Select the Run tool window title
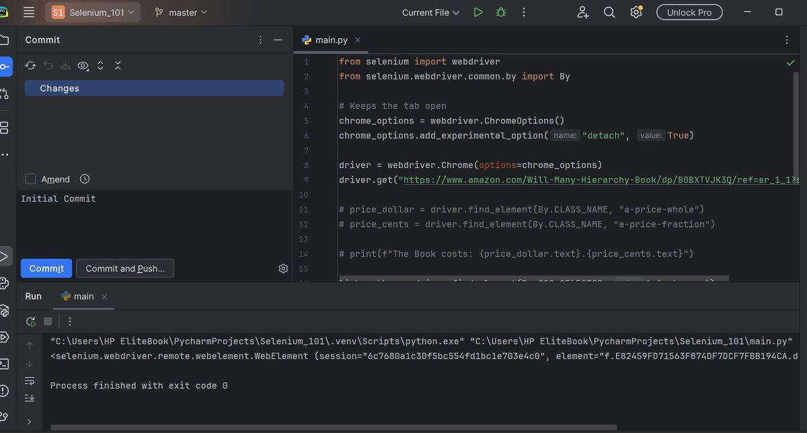This screenshot has width=807, height=433. [x=34, y=296]
